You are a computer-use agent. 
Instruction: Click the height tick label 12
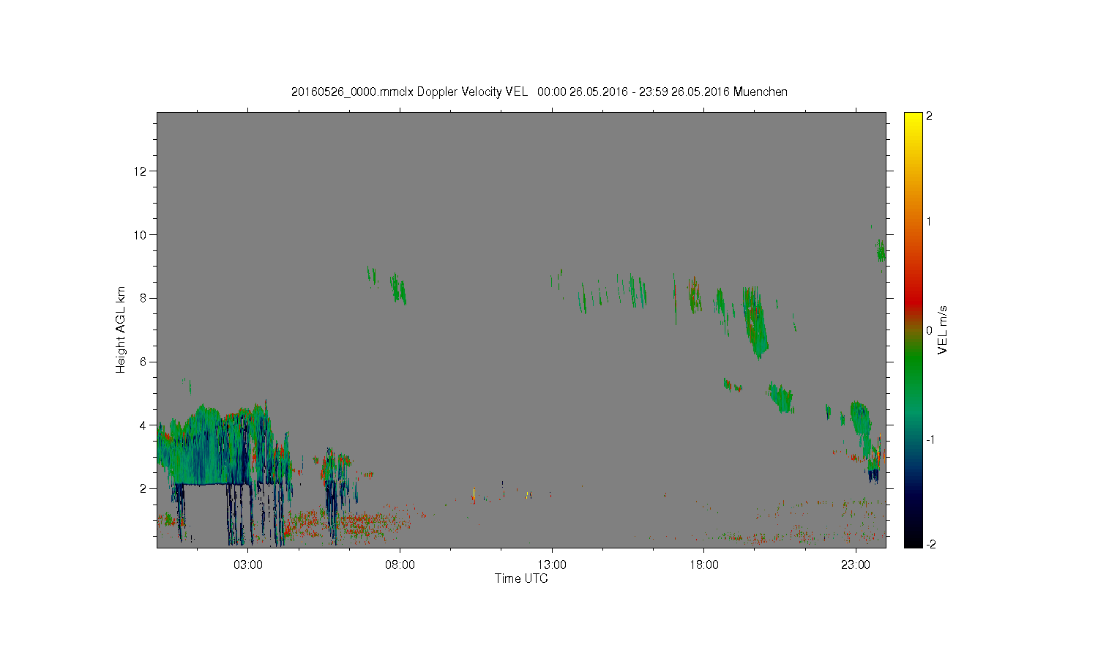pos(141,171)
